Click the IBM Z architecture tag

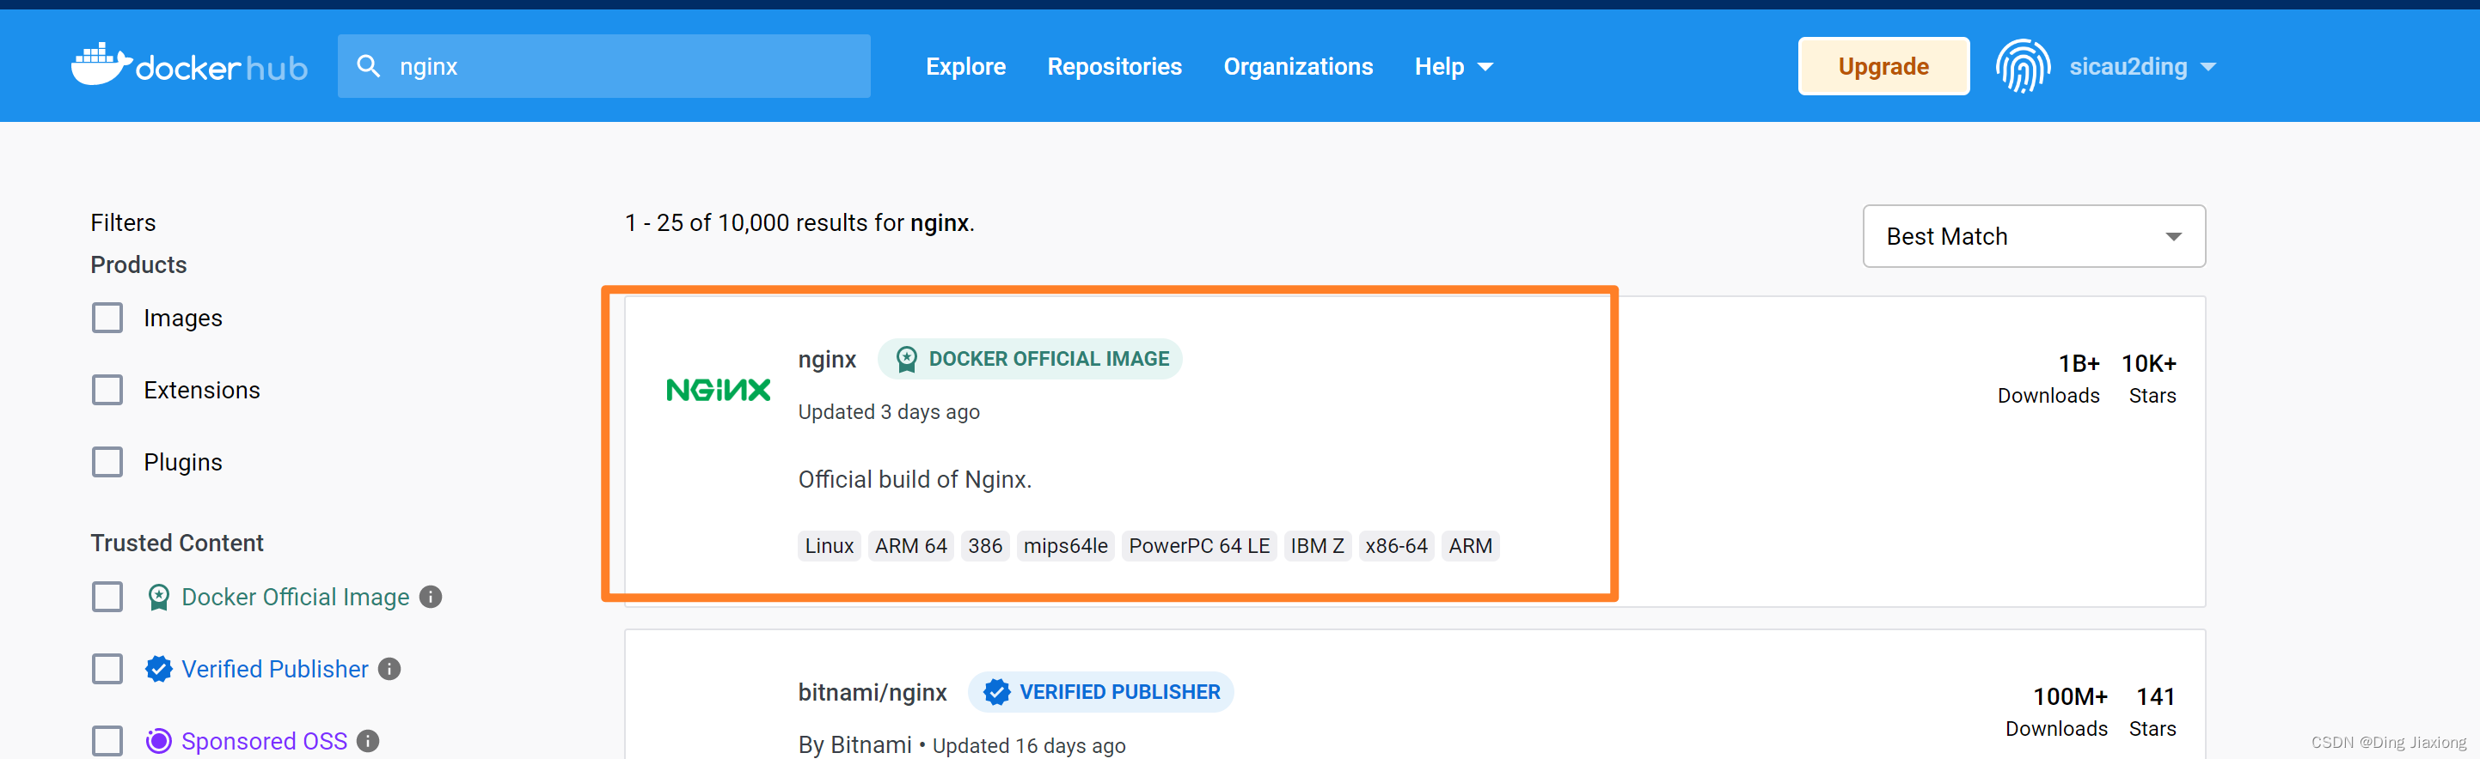click(1316, 545)
